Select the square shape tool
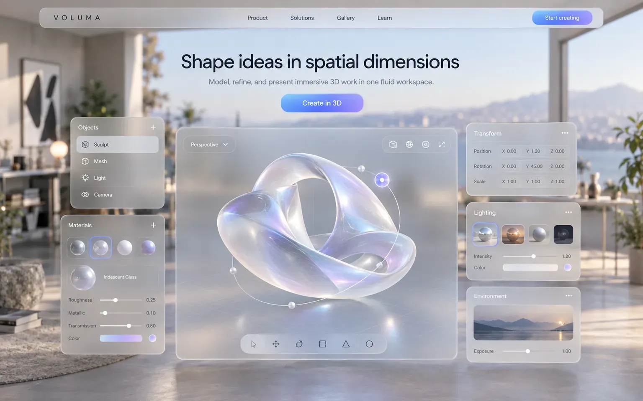Viewport: 643px width, 401px height. click(322, 344)
